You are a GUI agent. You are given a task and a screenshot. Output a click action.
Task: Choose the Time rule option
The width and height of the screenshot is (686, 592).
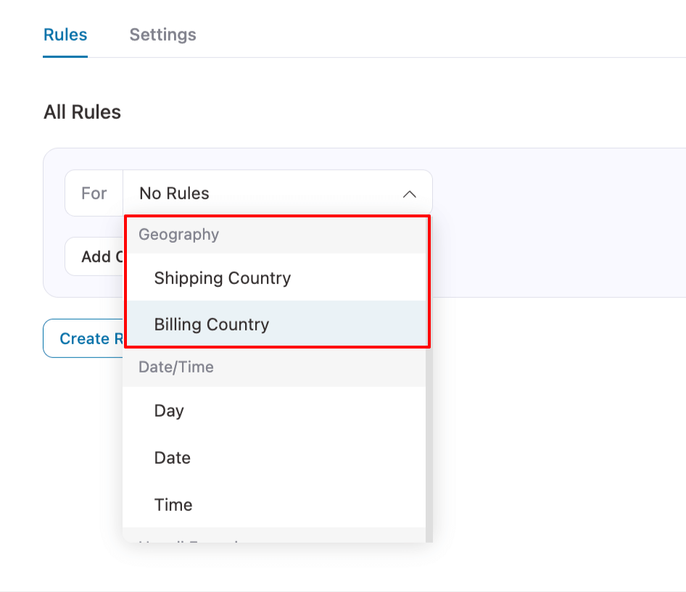(173, 505)
